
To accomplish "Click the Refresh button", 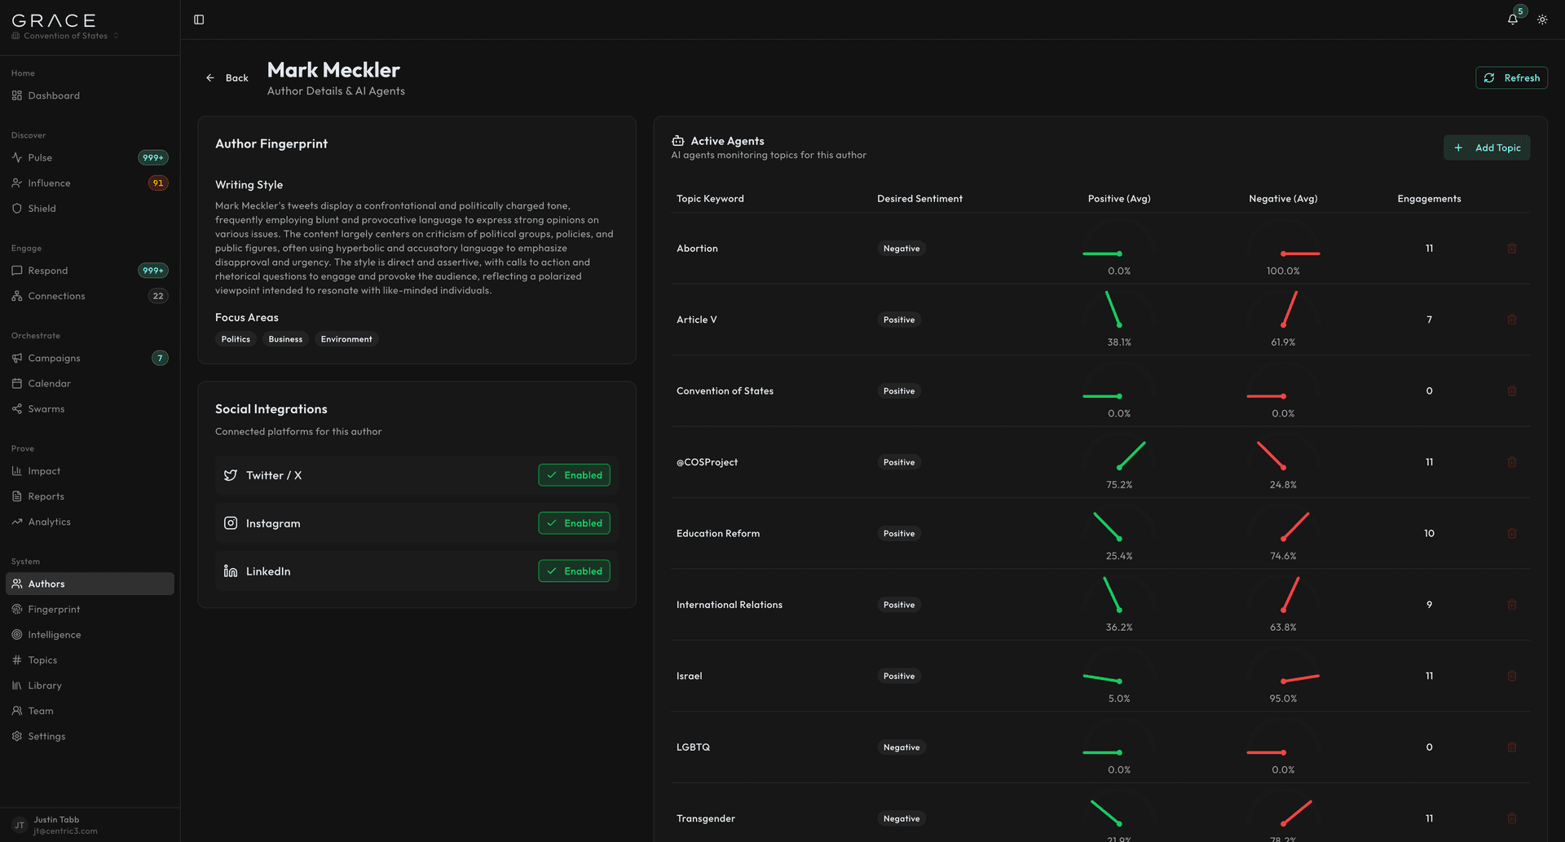I will point(1511,77).
